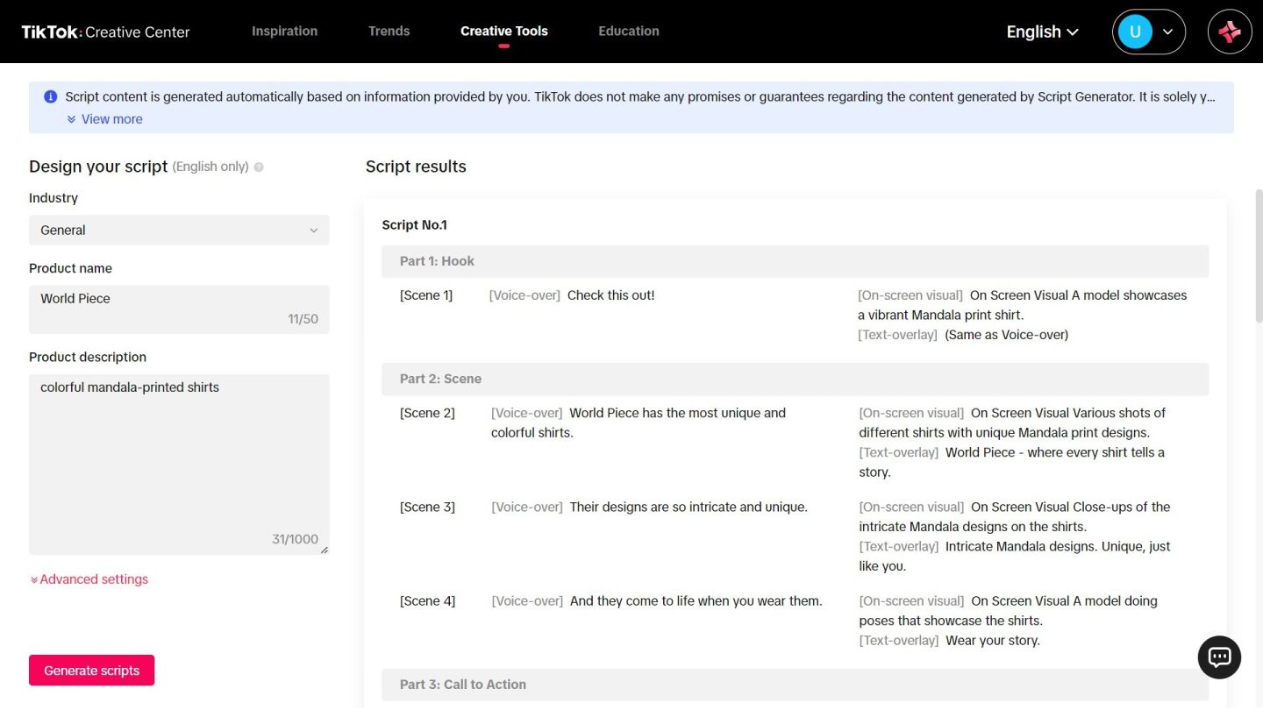The height and width of the screenshot is (710, 1263).
Task: Open the Inspiration menu
Action: [284, 32]
